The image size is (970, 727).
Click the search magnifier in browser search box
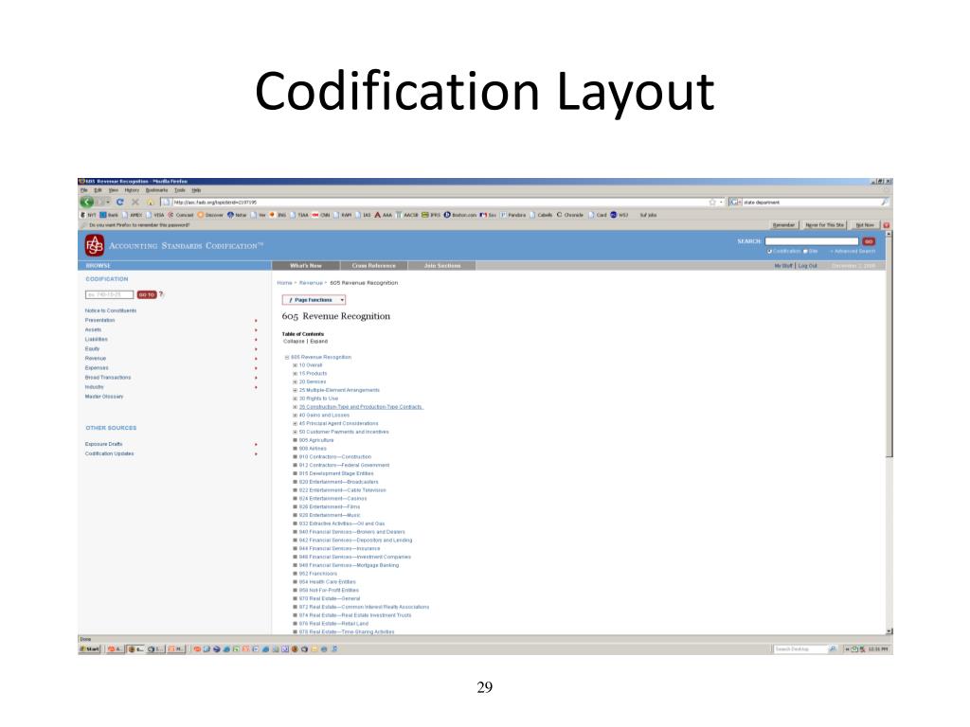[885, 203]
